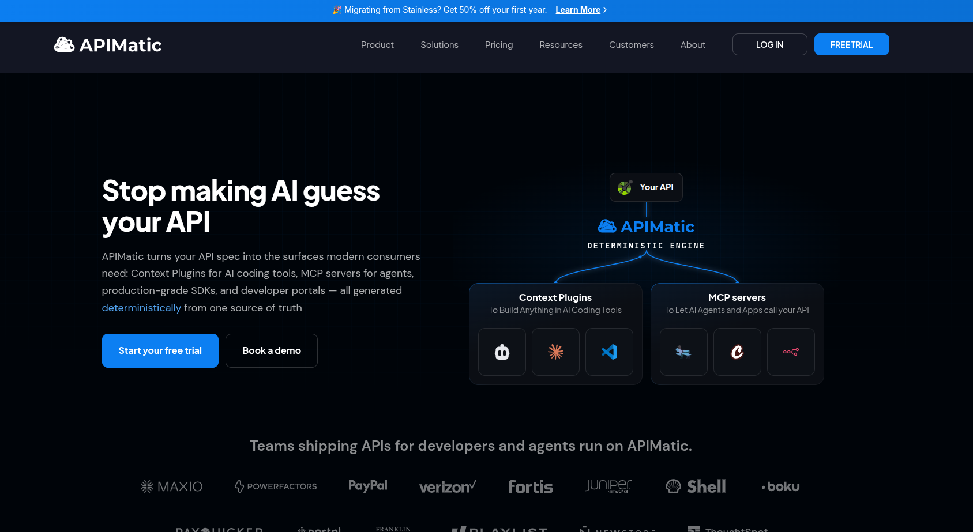Open the Solutions menu

pos(439,45)
